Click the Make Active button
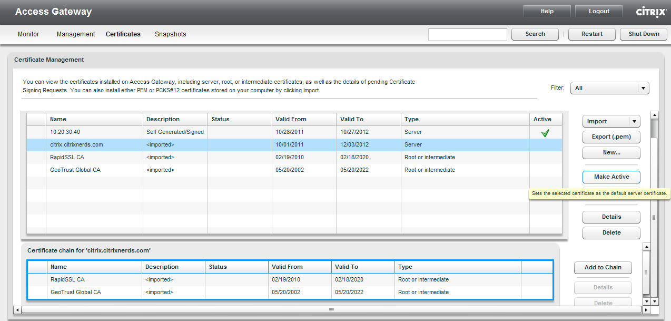 (611, 177)
